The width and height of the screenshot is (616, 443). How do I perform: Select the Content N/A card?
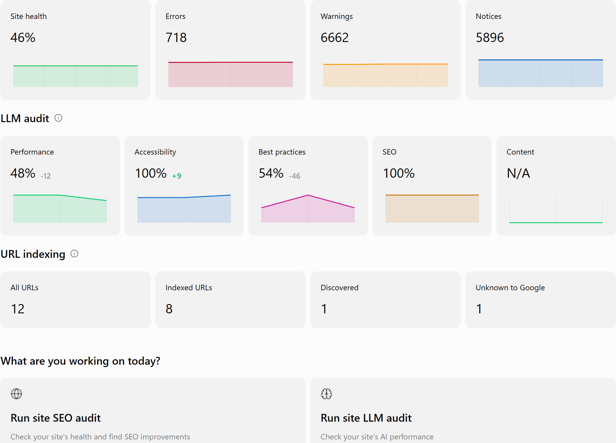coord(556,185)
